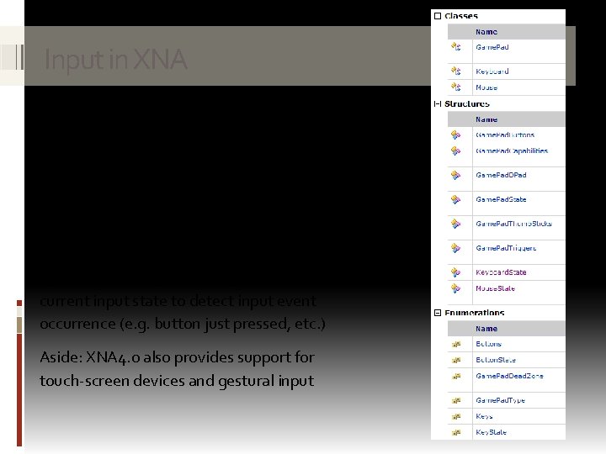Open the Keys enumeration link
606x454 pixels.
[x=484, y=416]
